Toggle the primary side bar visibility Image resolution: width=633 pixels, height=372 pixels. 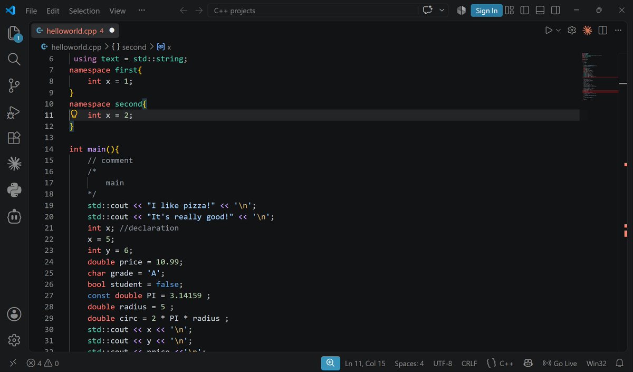524,10
